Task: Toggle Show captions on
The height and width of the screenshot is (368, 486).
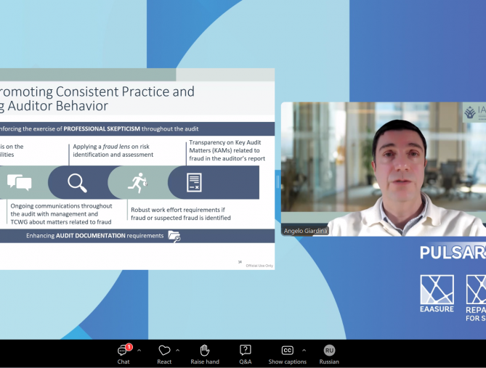Action: click(287, 353)
